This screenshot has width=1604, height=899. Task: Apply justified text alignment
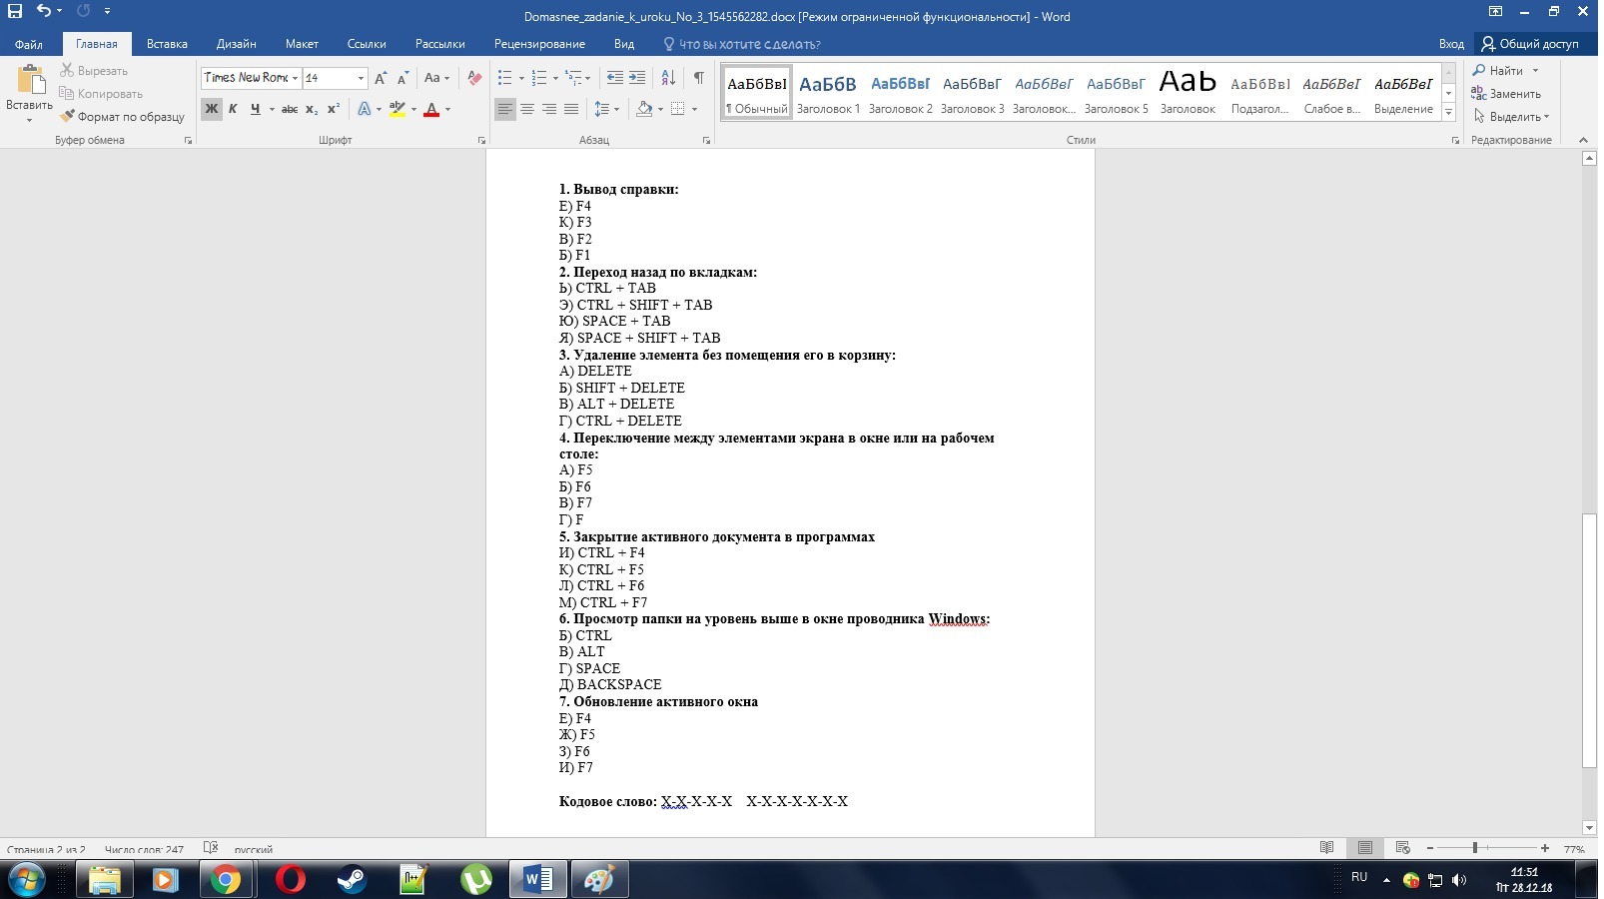click(571, 109)
